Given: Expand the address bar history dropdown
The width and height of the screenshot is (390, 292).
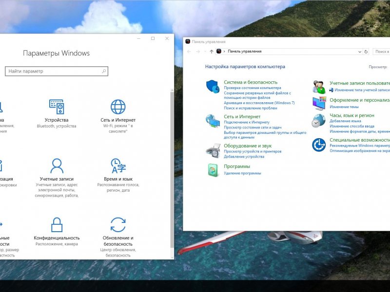Looking at the screenshot, I should 360,52.
